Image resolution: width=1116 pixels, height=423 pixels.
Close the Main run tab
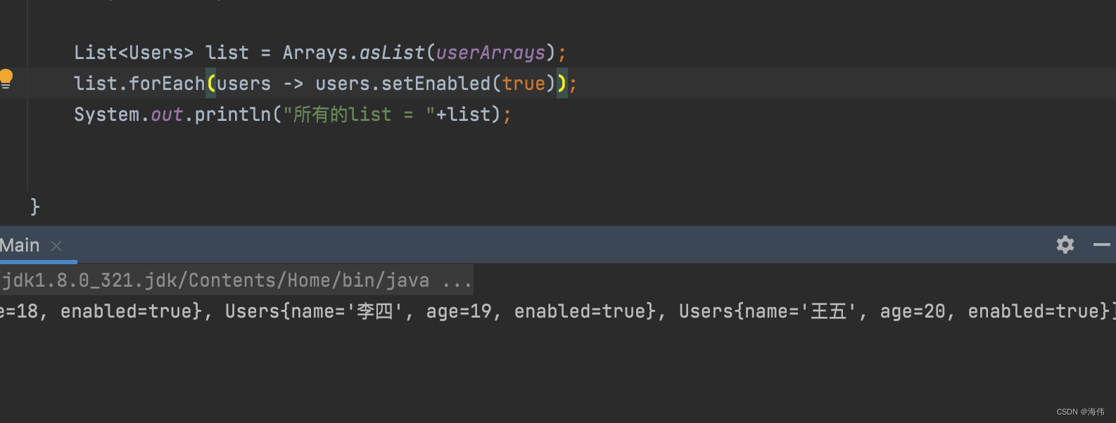pyautogui.click(x=56, y=246)
